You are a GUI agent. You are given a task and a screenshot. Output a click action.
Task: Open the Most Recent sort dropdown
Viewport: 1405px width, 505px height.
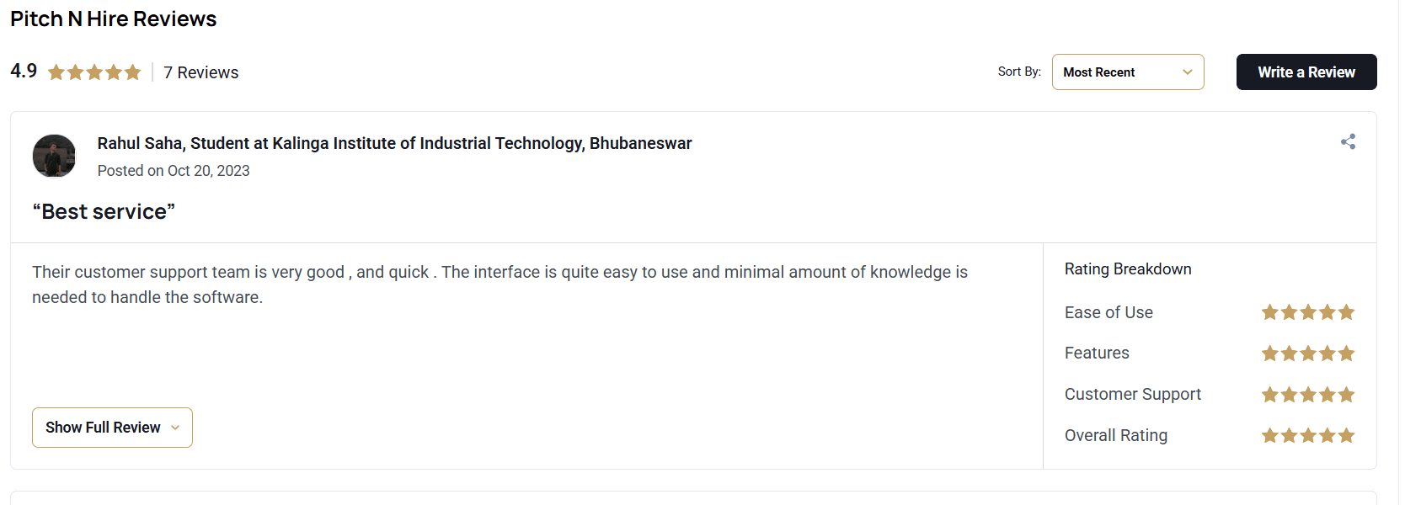click(1127, 72)
